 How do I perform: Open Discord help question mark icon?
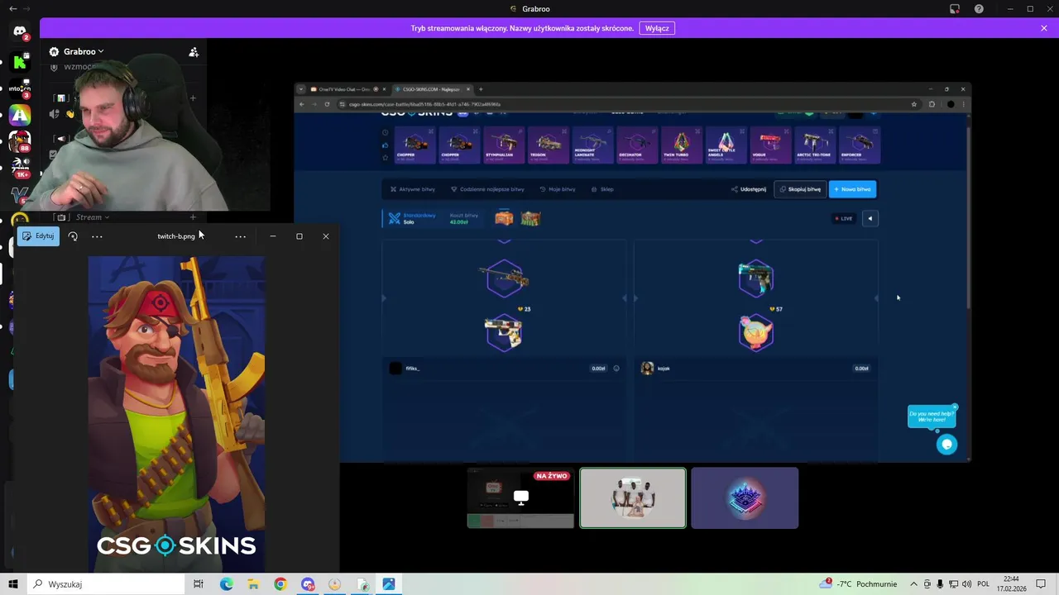pyautogui.click(x=980, y=9)
